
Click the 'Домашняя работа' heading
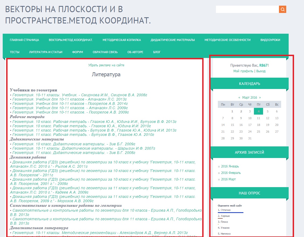(28, 157)
